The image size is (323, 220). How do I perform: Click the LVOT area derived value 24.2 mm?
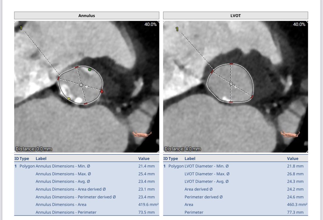coord(295,189)
